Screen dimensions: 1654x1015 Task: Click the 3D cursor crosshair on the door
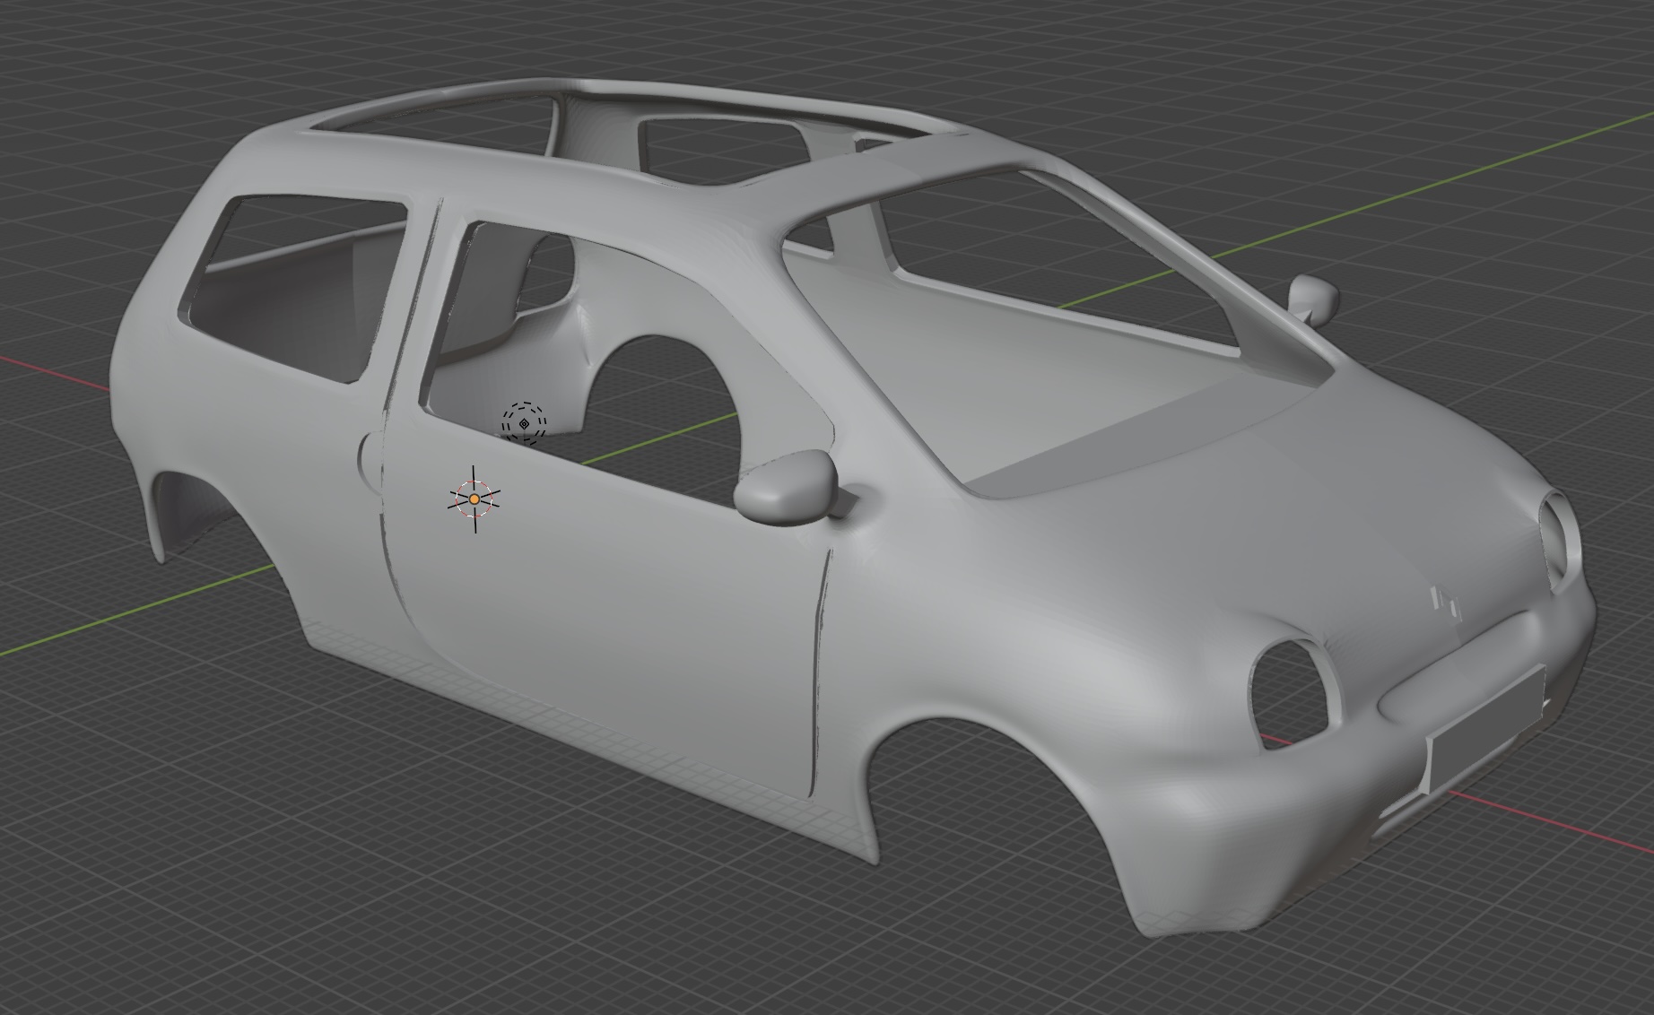[x=474, y=499]
